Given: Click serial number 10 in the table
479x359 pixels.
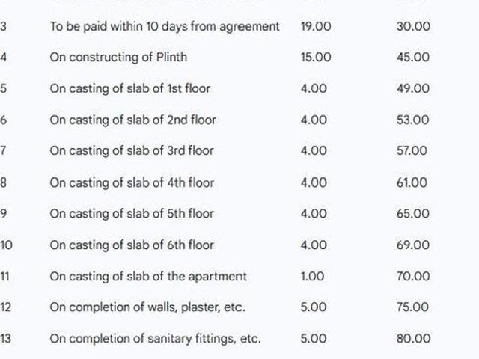Looking at the screenshot, I should (x=7, y=245).
